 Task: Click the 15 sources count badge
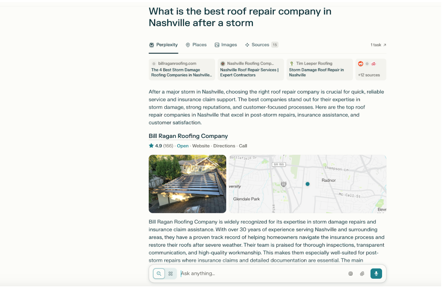pos(275,45)
